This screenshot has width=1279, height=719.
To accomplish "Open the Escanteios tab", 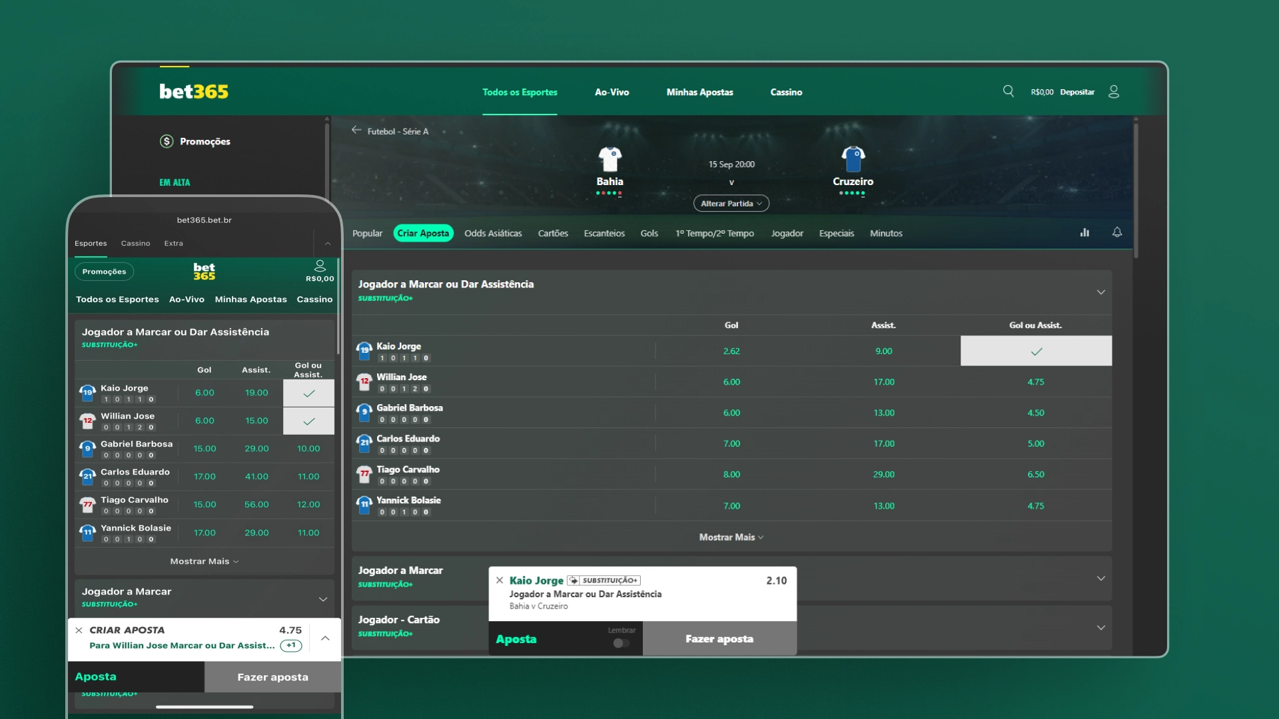I will click(604, 233).
